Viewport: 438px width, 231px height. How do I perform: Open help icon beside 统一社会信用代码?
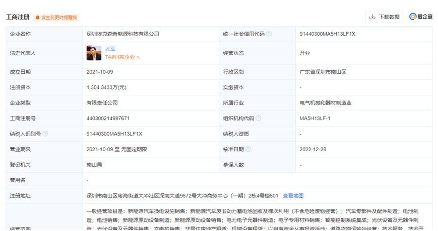269,34
